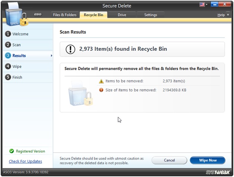Click the Cancel button
The image size is (234, 177).
(169, 160)
